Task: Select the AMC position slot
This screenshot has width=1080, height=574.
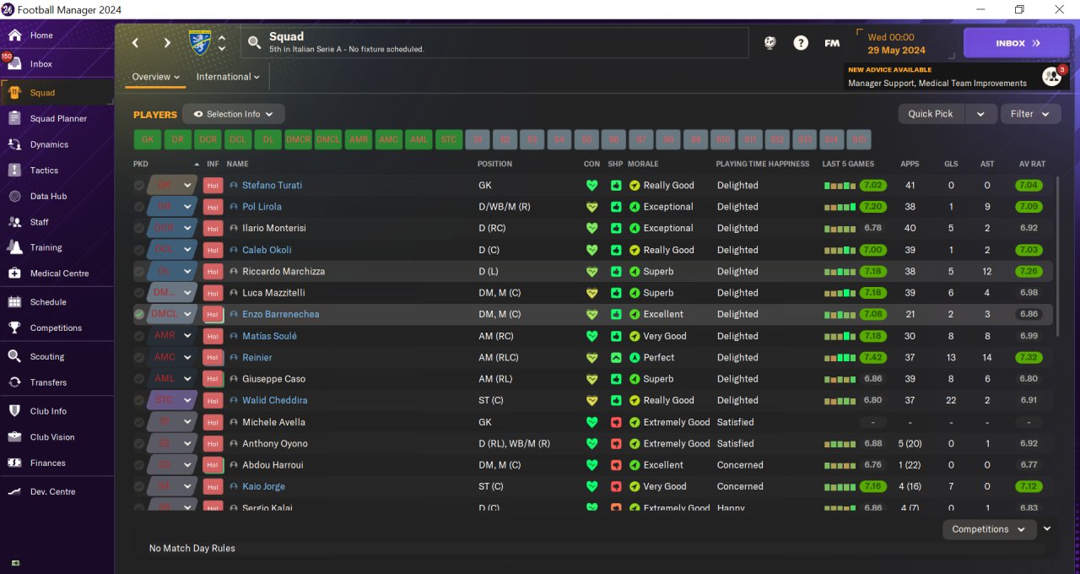Action: tap(388, 139)
